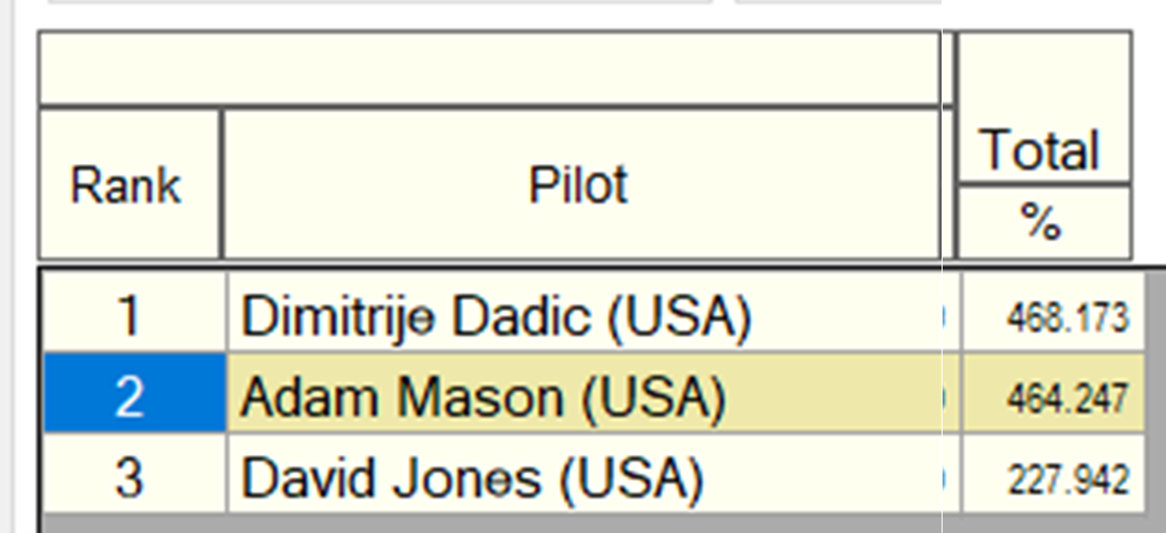Click the Pilot column header
Viewport: 1166px width, 533px height.
(581, 183)
